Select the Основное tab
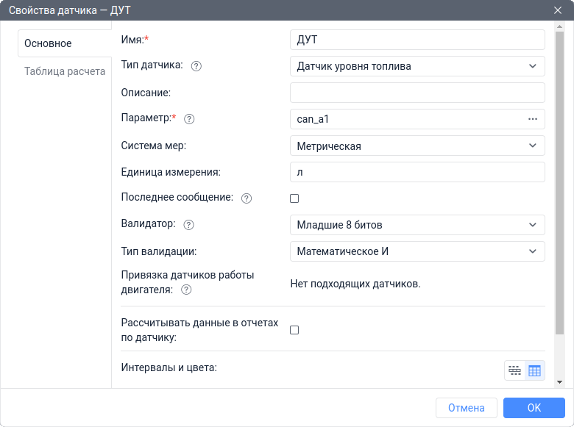The height and width of the screenshot is (427, 574). click(x=49, y=43)
